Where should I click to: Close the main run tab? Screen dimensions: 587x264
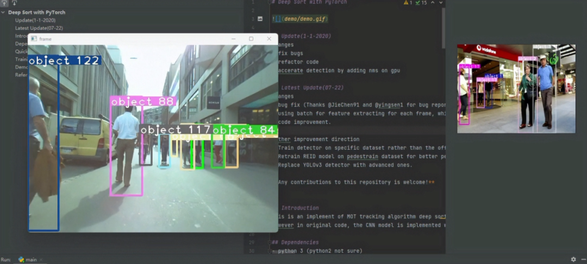pyautogui.click(x=41, y=260)
